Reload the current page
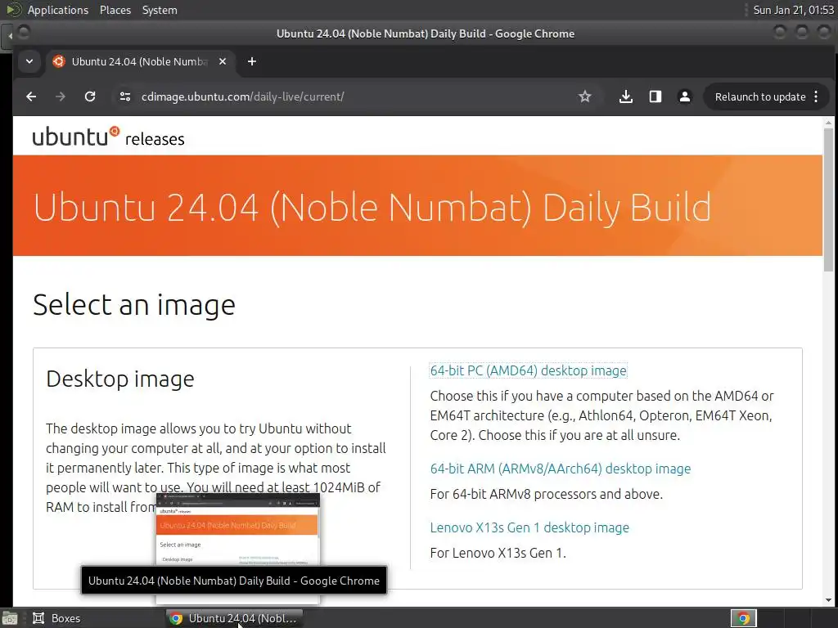This screenshot has width=838, height=628. [90, 96]
